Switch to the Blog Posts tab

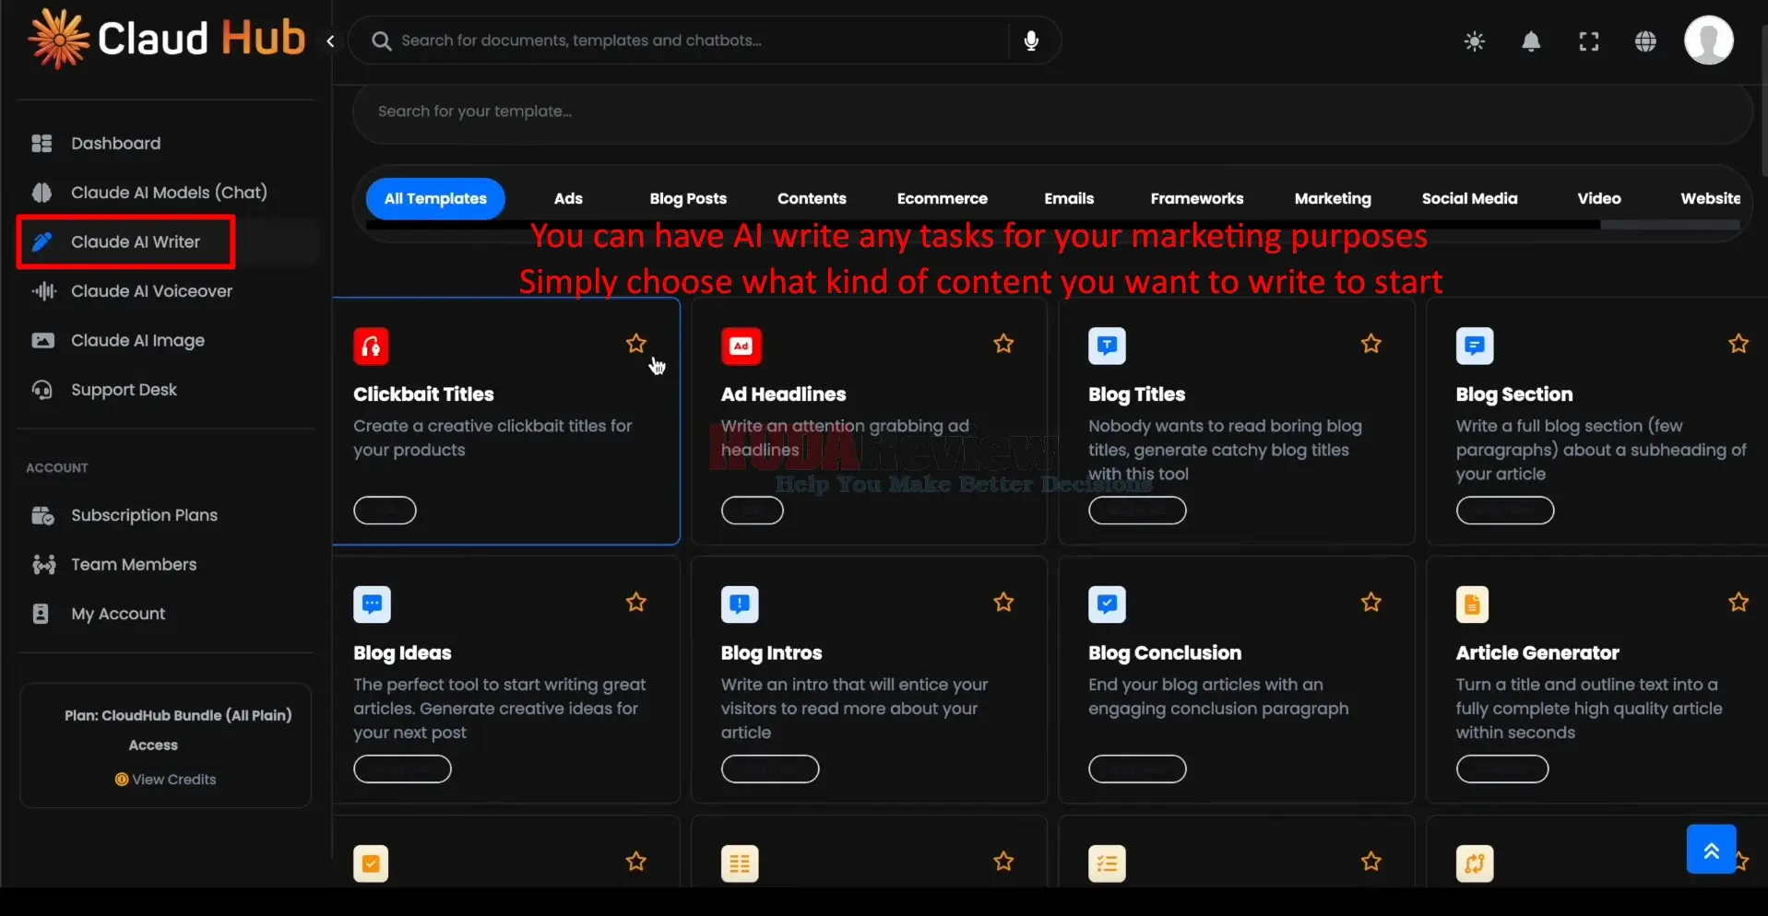(688, 198)
